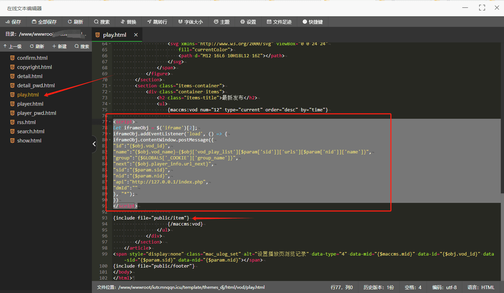This screenshot has height=293, width=504.
Task: Click the 目录 directory path label
Action: pyautogui.click(x=46, y=34)
